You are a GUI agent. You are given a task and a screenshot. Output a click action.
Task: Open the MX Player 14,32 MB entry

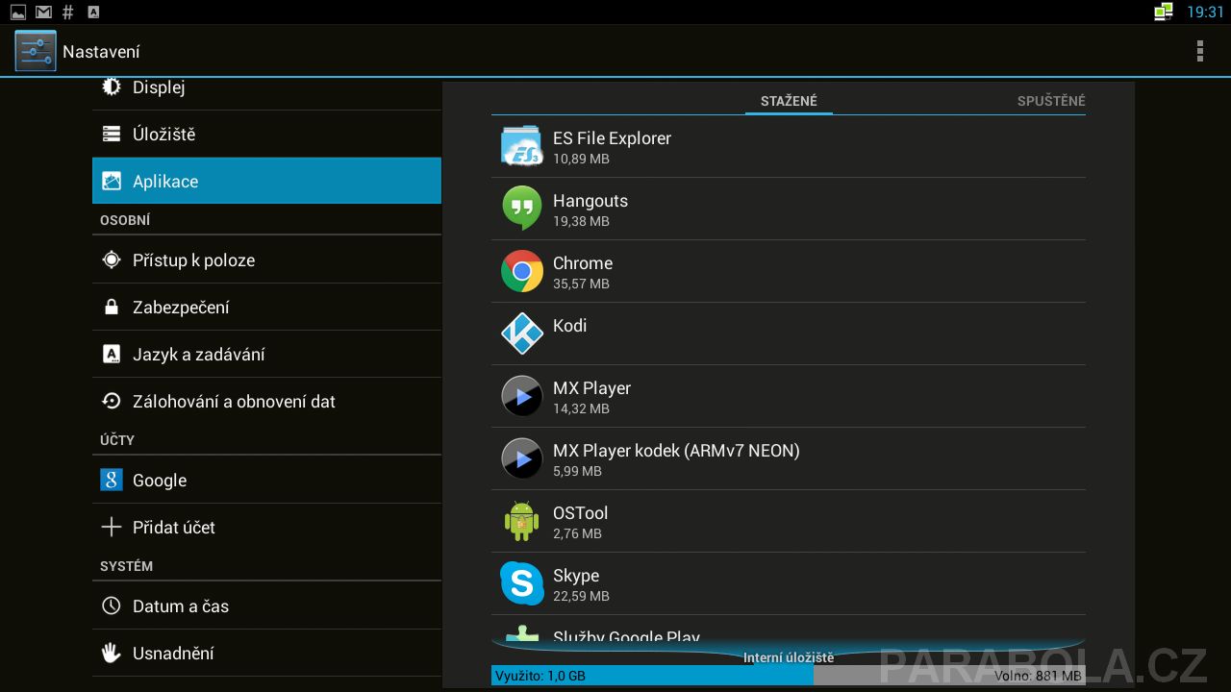(x=789, y=396)
